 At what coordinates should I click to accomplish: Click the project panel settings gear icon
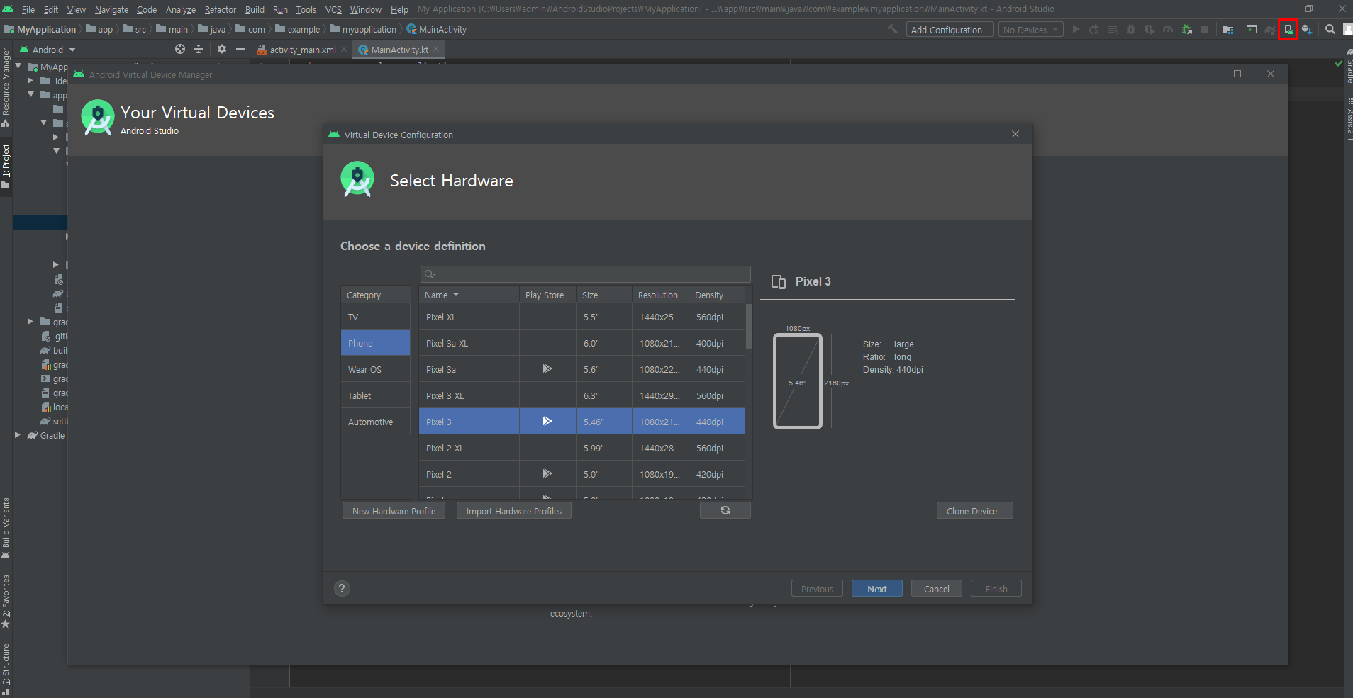222,49
